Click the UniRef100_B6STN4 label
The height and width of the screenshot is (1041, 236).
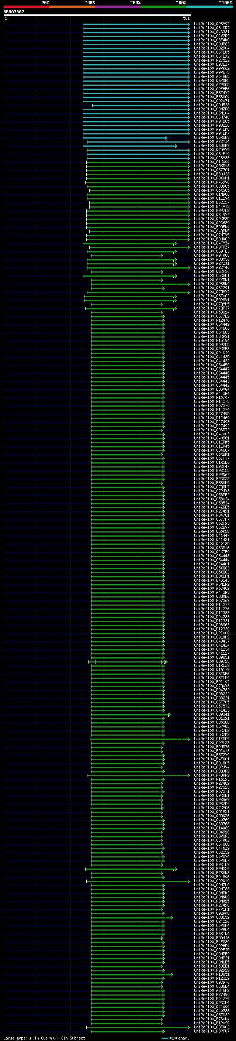pos(211,934)
